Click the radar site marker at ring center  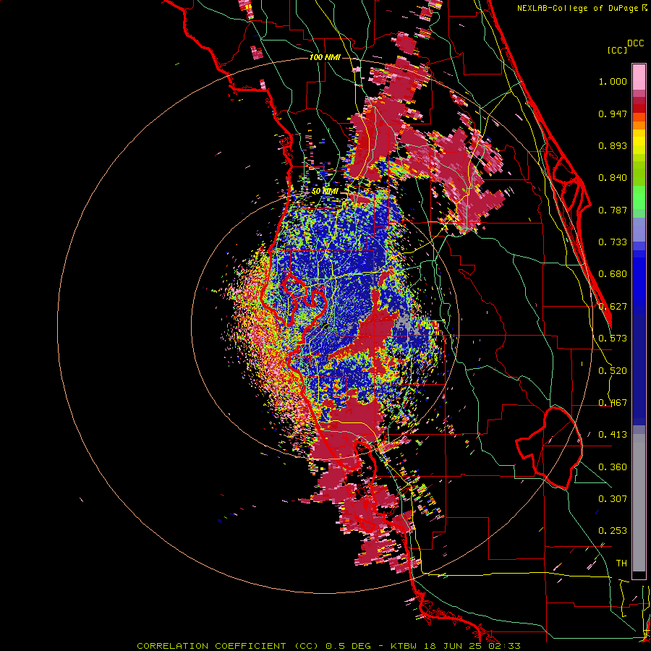coord(325,326)
